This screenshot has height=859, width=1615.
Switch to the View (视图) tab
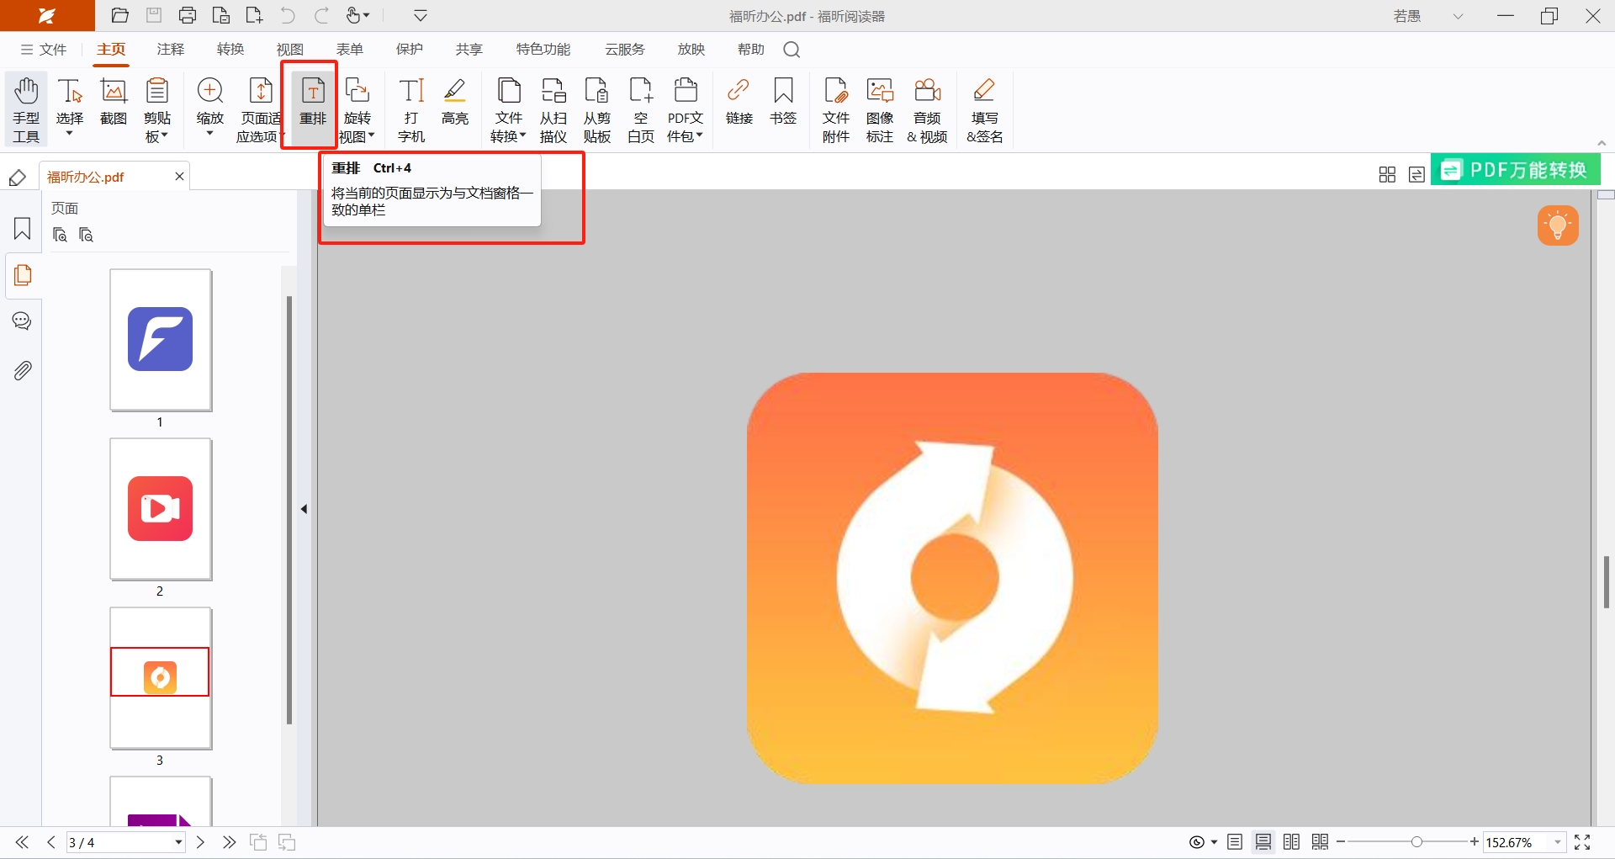point(290,50)
